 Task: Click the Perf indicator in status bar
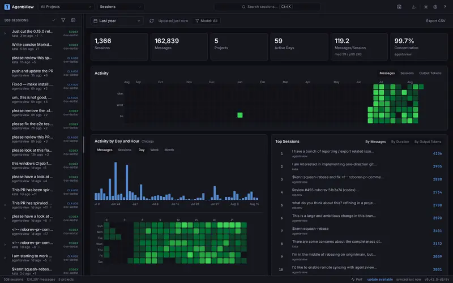pyautogui.click(x=357, y=279)
